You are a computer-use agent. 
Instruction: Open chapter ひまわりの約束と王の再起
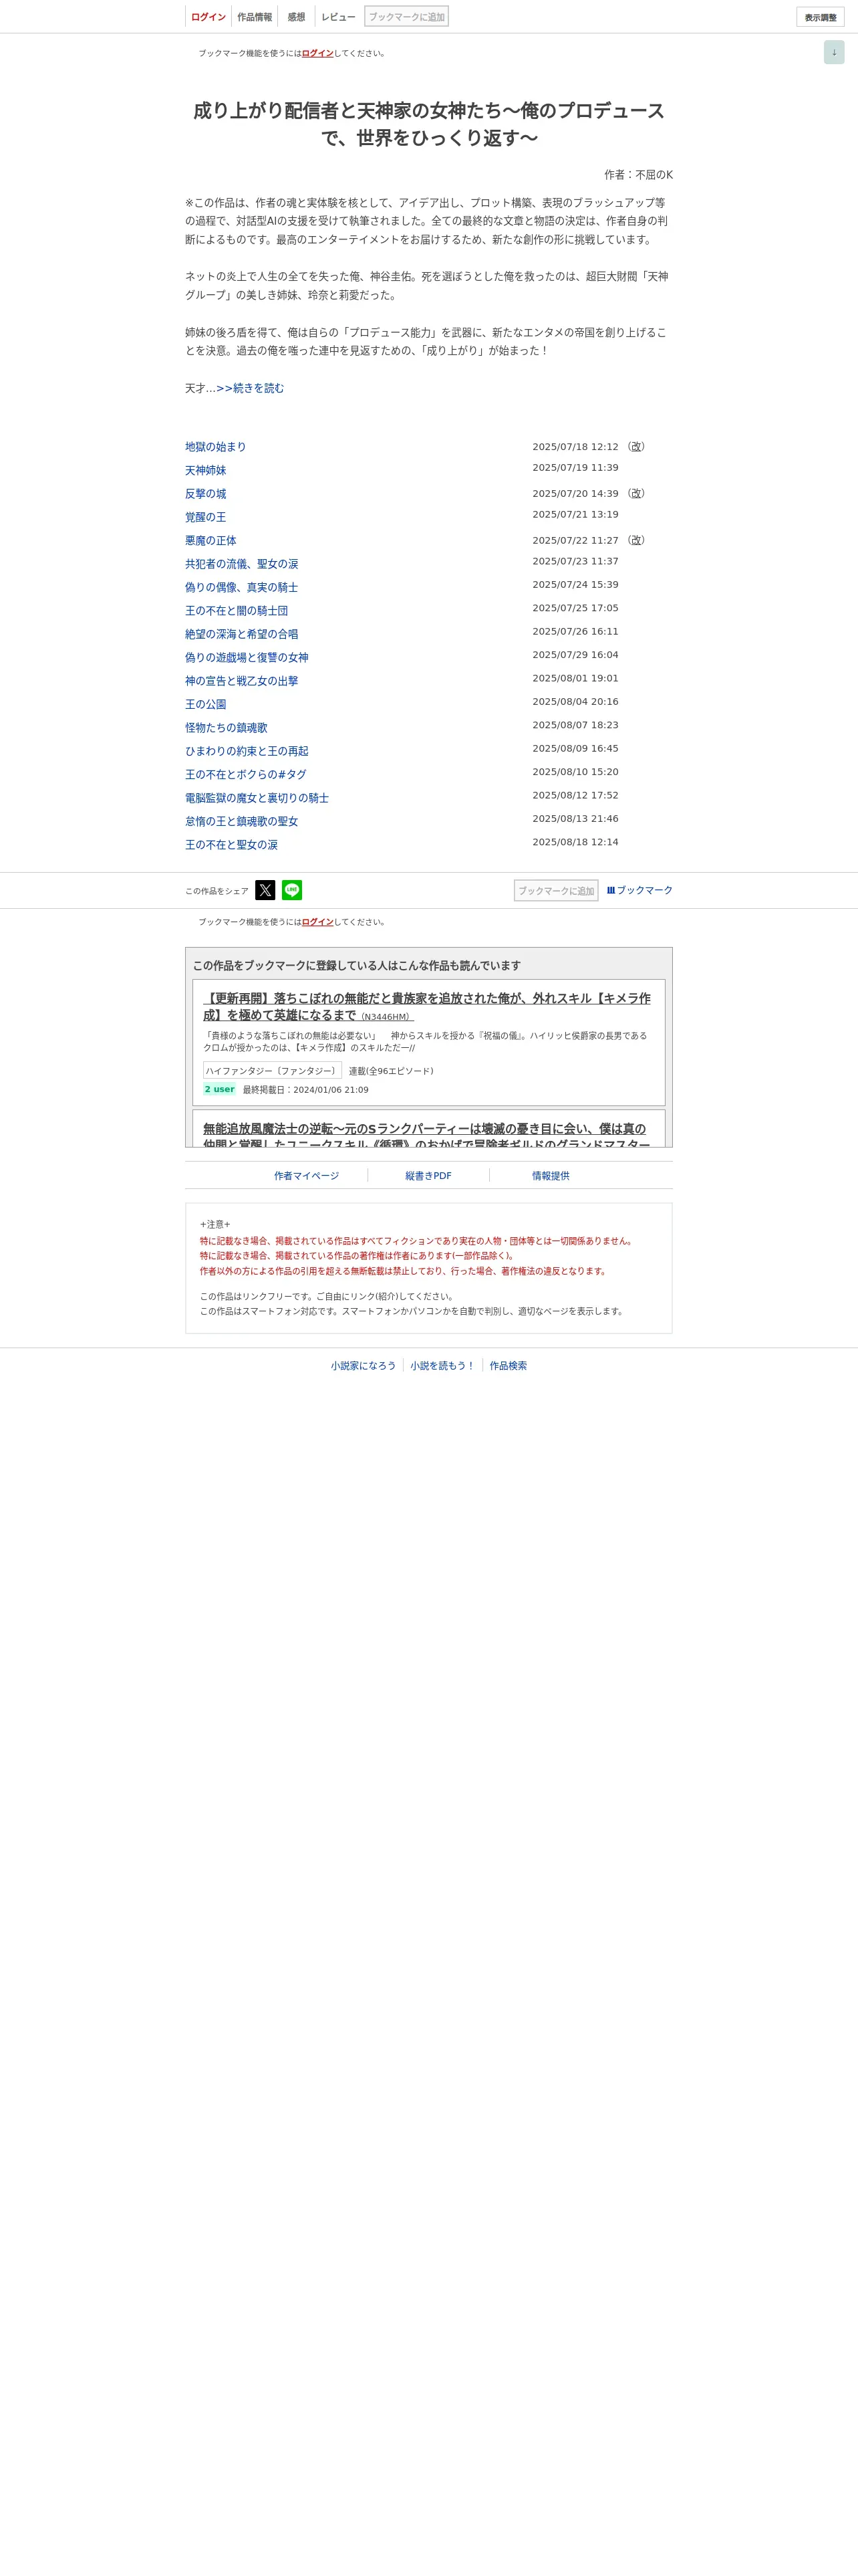[247, 751]
